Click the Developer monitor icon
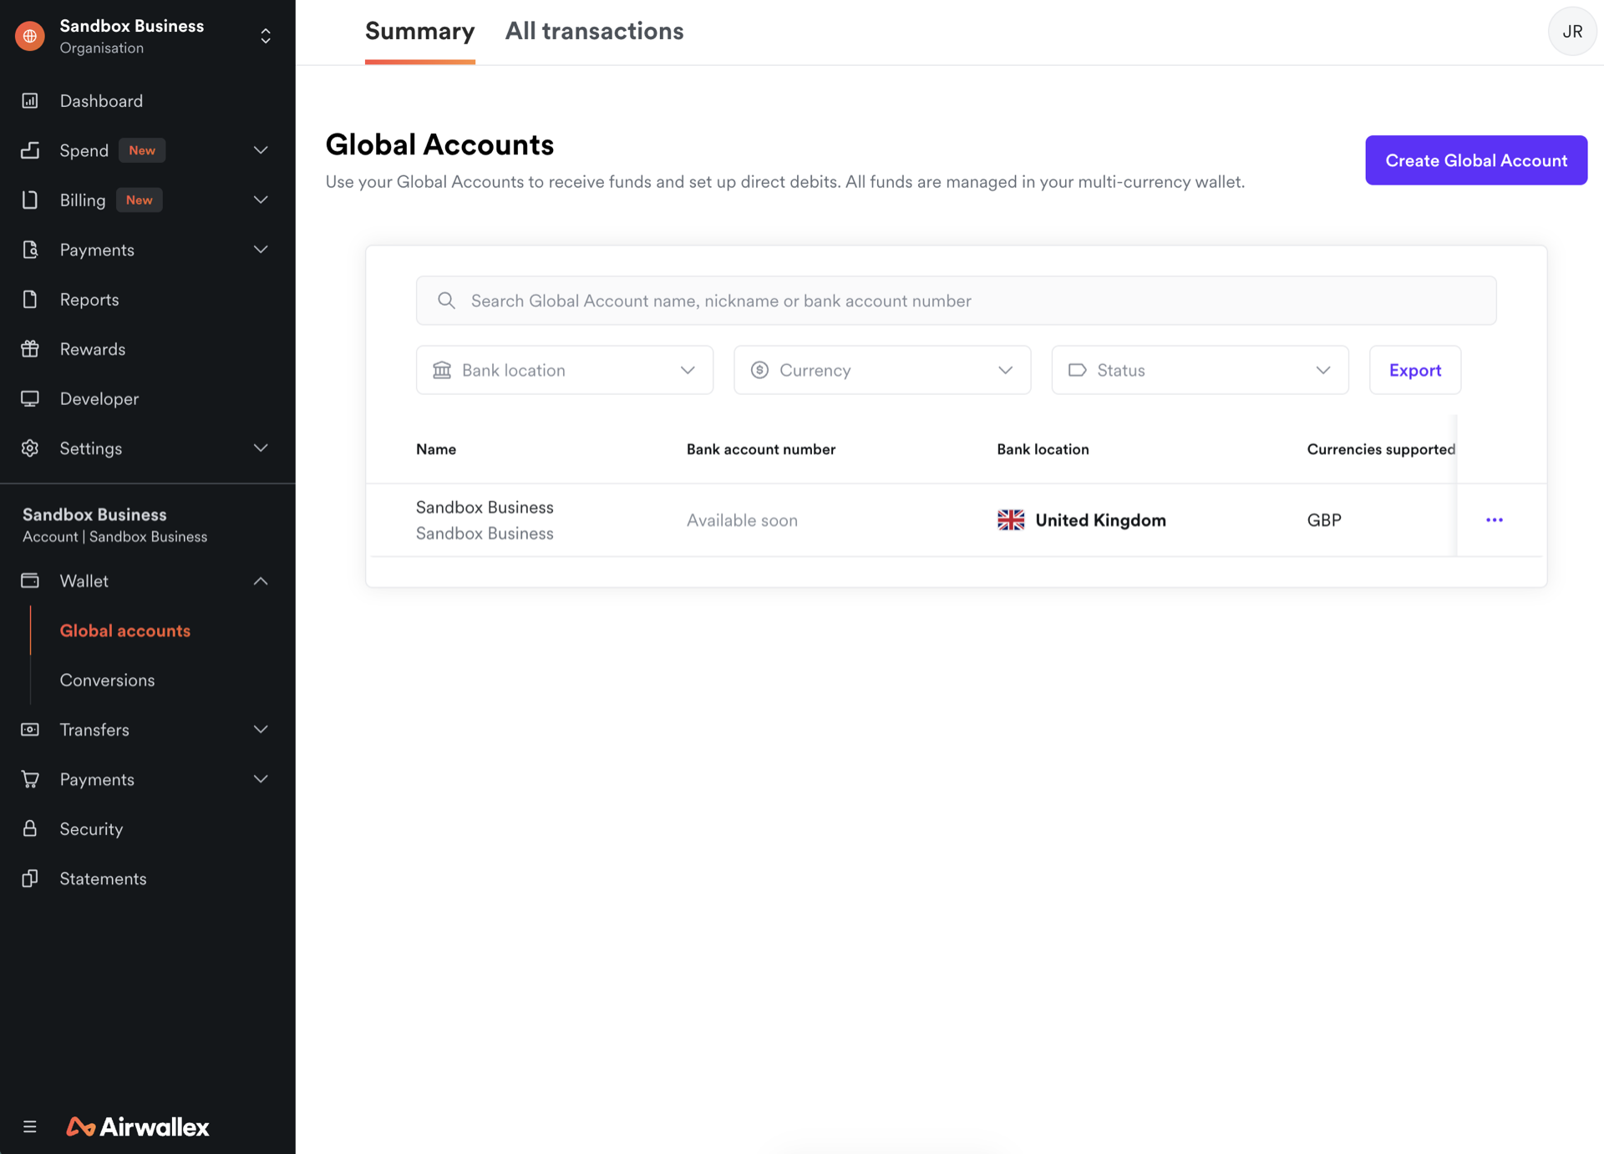Screen dimensions: 1604x1154 (30, 399)
